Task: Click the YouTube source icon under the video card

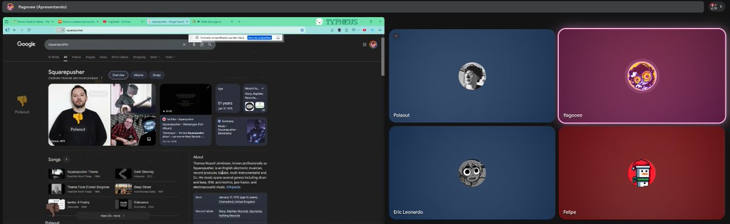Action: point(164,119)
